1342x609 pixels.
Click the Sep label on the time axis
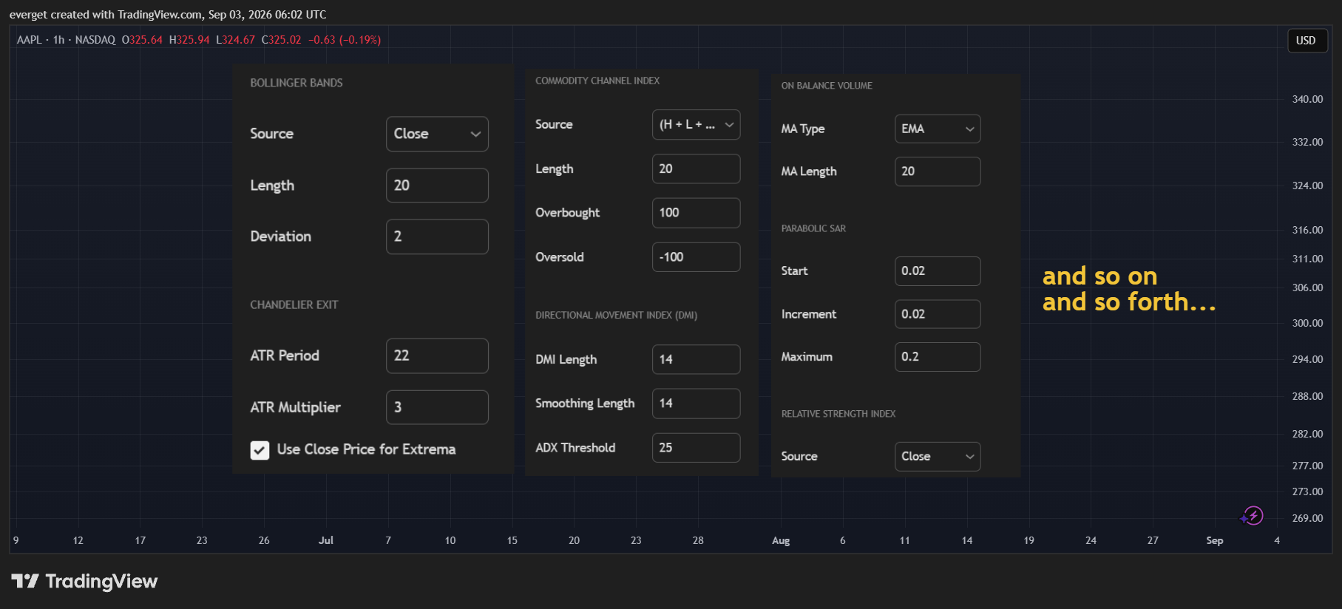(1214, 540)
